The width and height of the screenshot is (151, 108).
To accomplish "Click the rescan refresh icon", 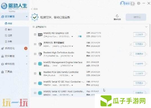I will click(117, 16).
